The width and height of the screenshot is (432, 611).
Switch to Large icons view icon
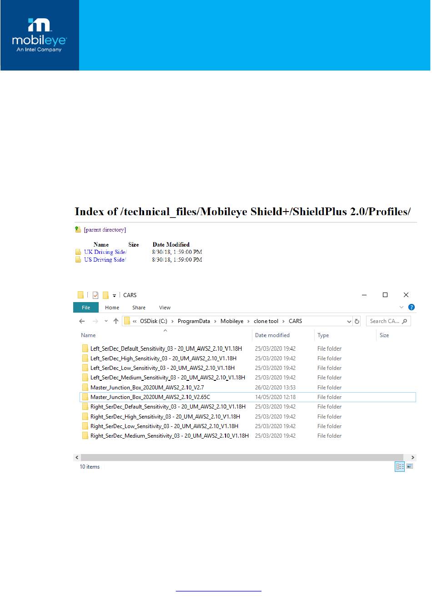pos(410,466)
